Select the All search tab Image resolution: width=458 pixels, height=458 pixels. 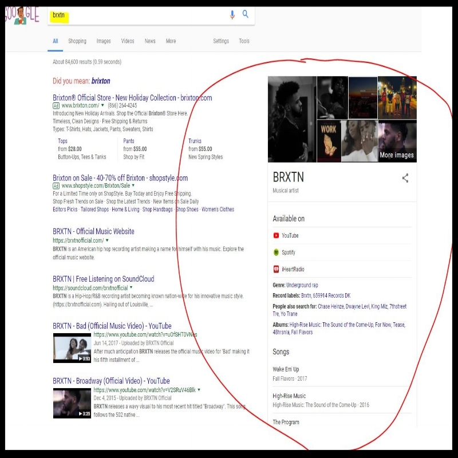55,41
